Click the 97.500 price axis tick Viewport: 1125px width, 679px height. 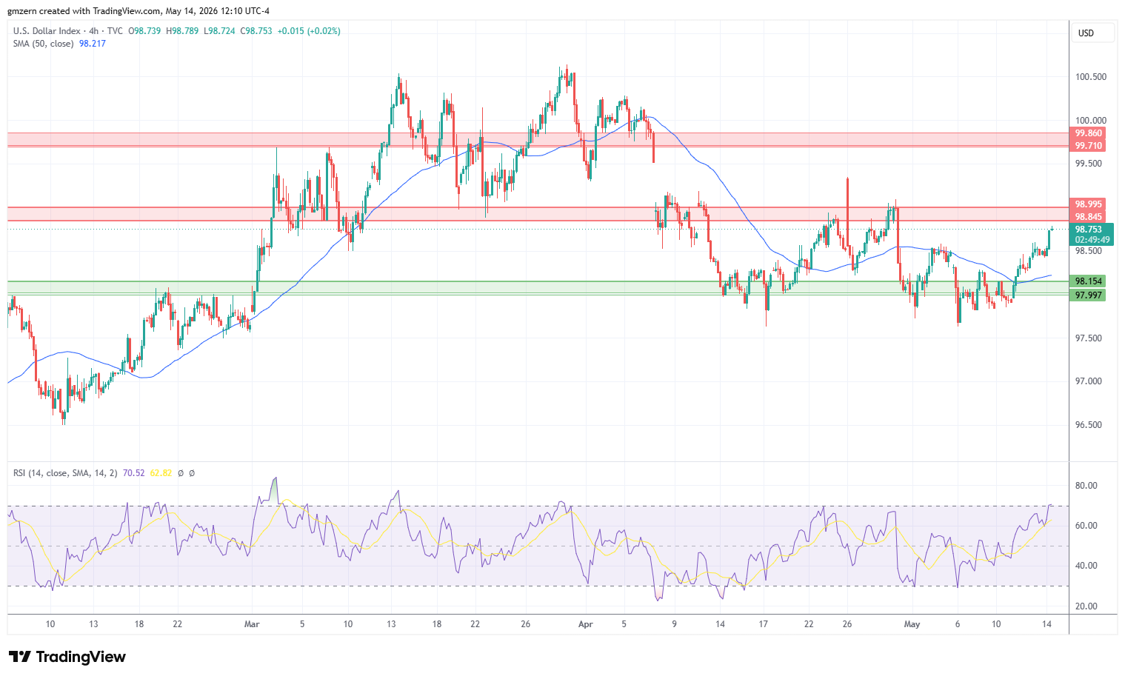[x=1089, y=338]
